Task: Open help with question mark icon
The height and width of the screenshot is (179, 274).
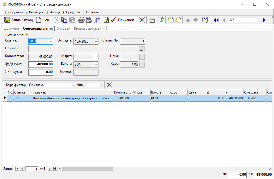Action: (x=205, y=20)
